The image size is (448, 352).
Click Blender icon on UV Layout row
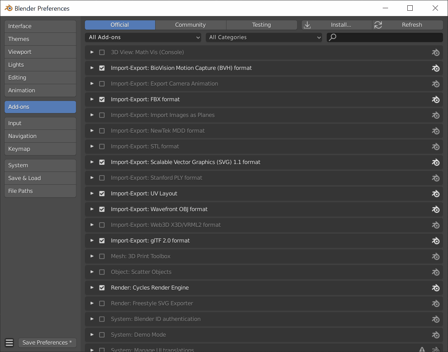pyautogui.click(x=436, y=194)
